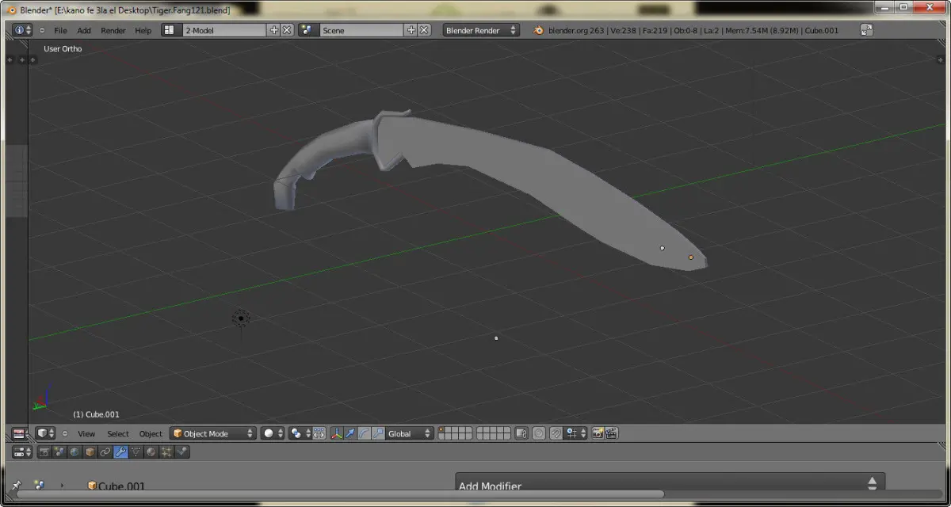Add a new screen layout

(274, 30)
